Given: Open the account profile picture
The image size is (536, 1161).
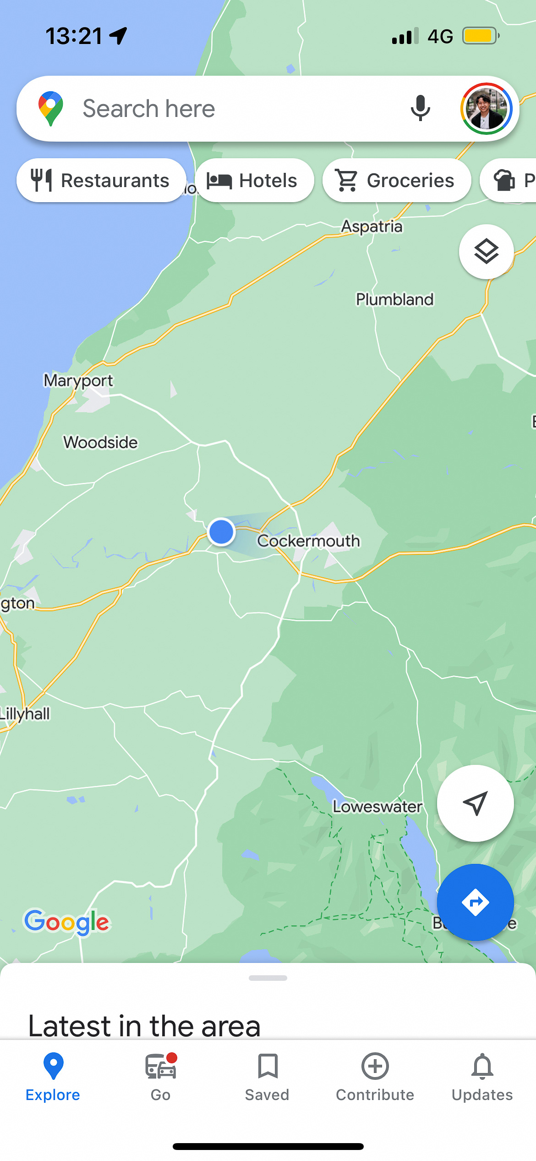Looking at the screenshot, I should 487,109.
